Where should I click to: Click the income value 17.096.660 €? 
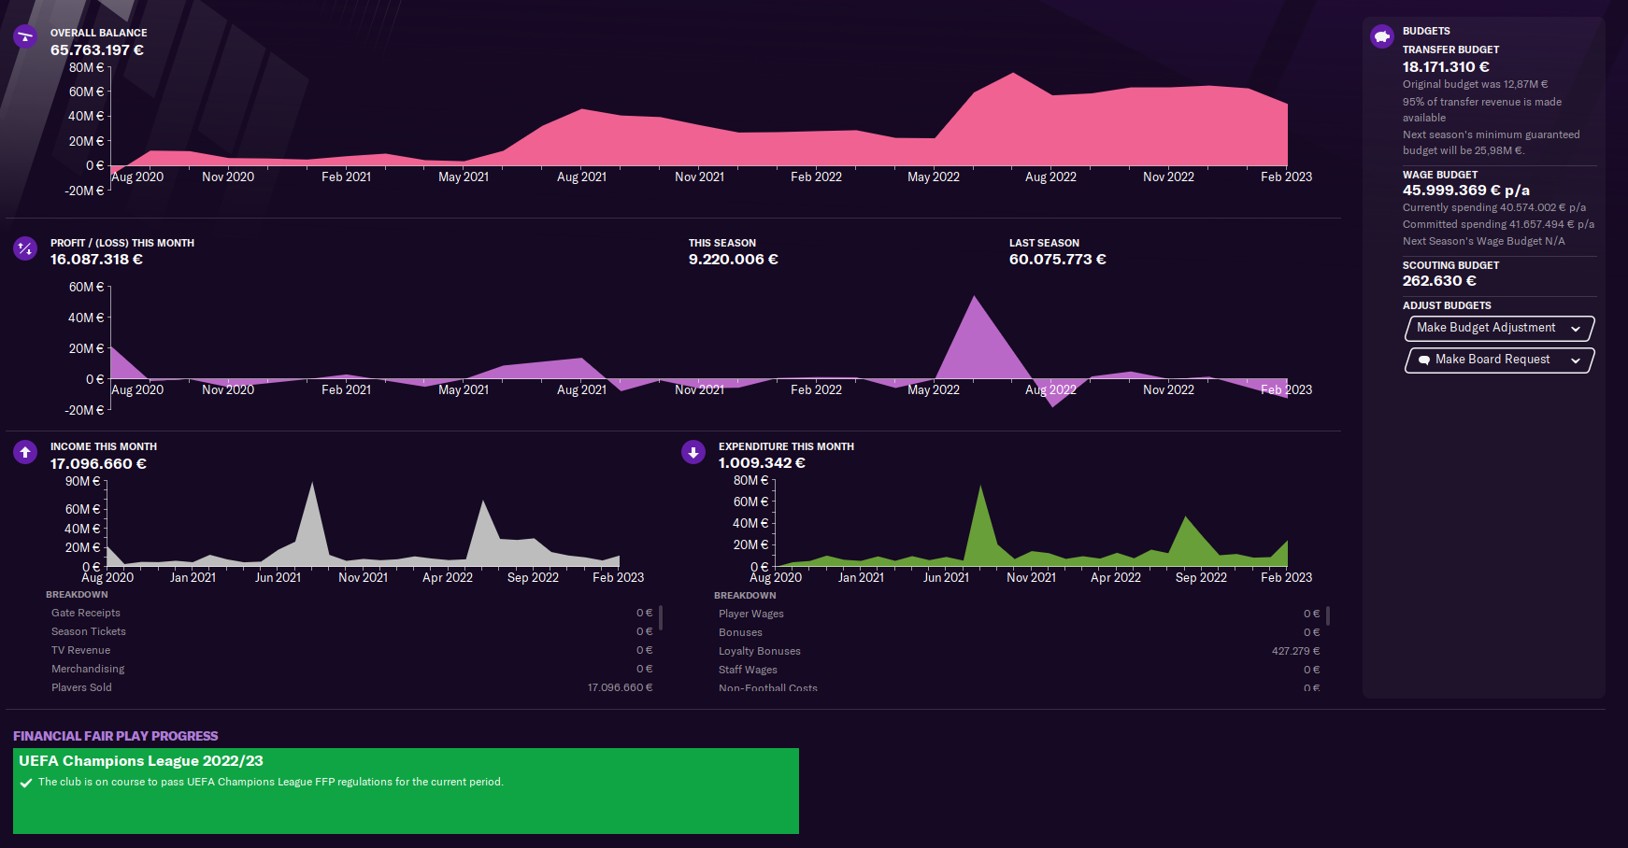(98, 464)
